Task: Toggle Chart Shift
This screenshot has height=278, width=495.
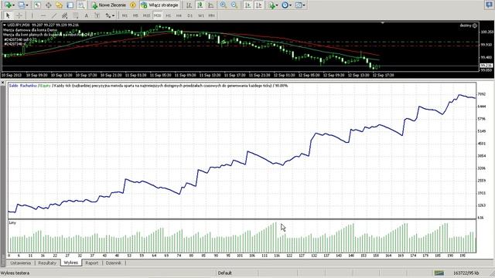Action: tap(258, 5)
